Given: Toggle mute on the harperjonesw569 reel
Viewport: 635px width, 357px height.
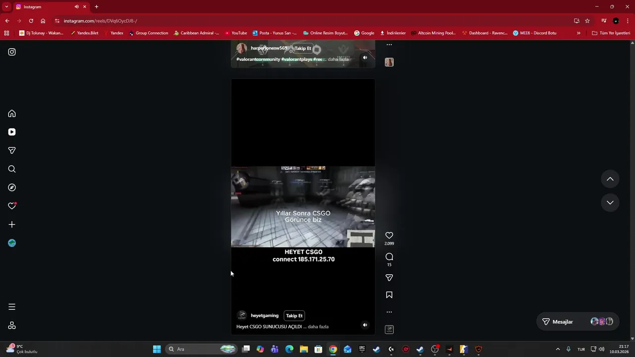Looking at the screenshot, I should click(365, 58).
